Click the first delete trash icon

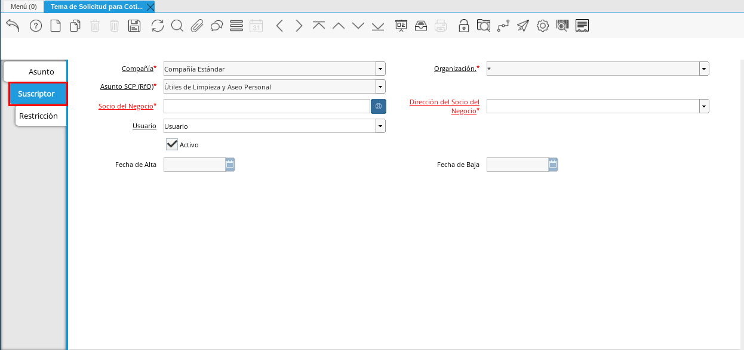pyautogui.click(x=95, y=26)
